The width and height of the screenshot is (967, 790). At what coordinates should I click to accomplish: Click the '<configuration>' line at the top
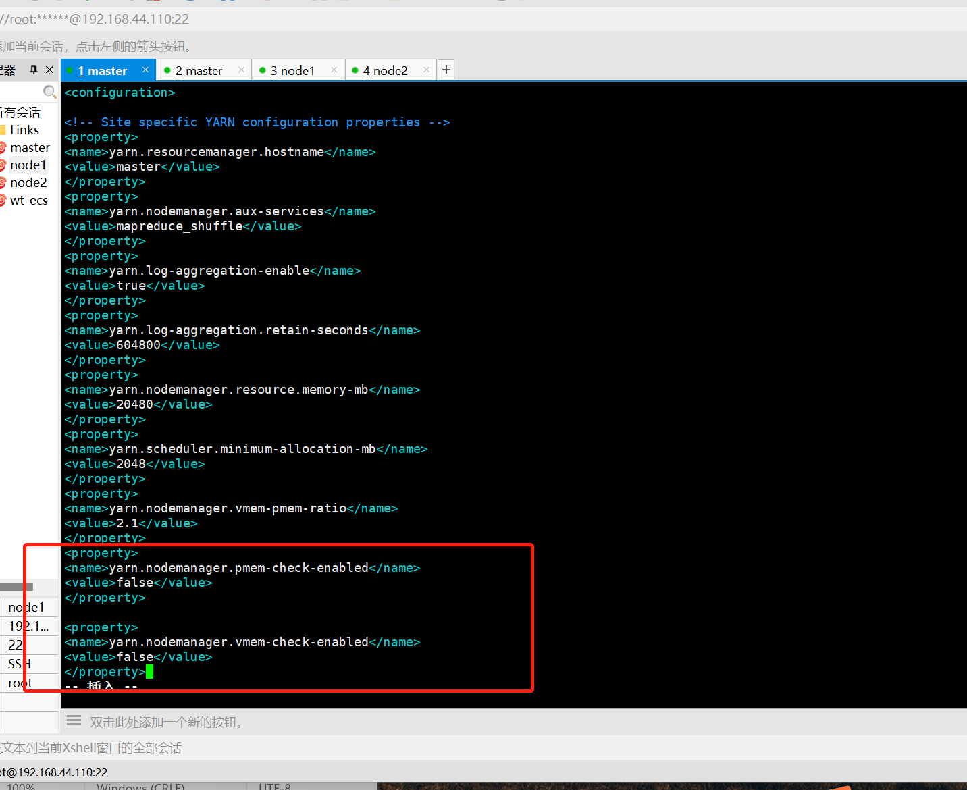(x=120, y=93)
